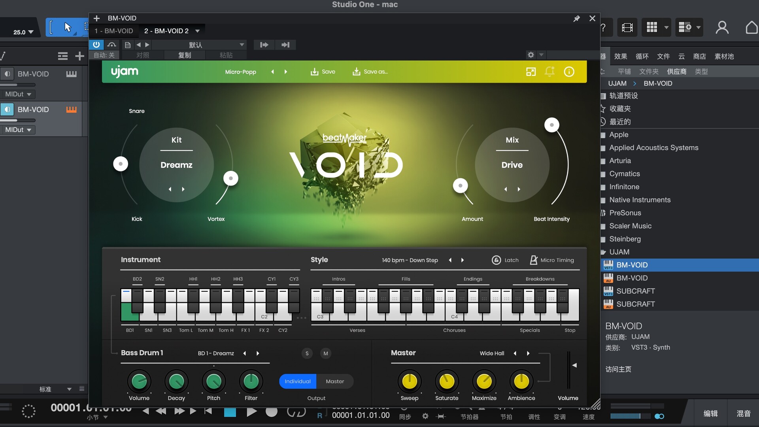Pin the BM-VOID plugin window
The width and height of the screenshot is (759, 427).
(576, 18)
